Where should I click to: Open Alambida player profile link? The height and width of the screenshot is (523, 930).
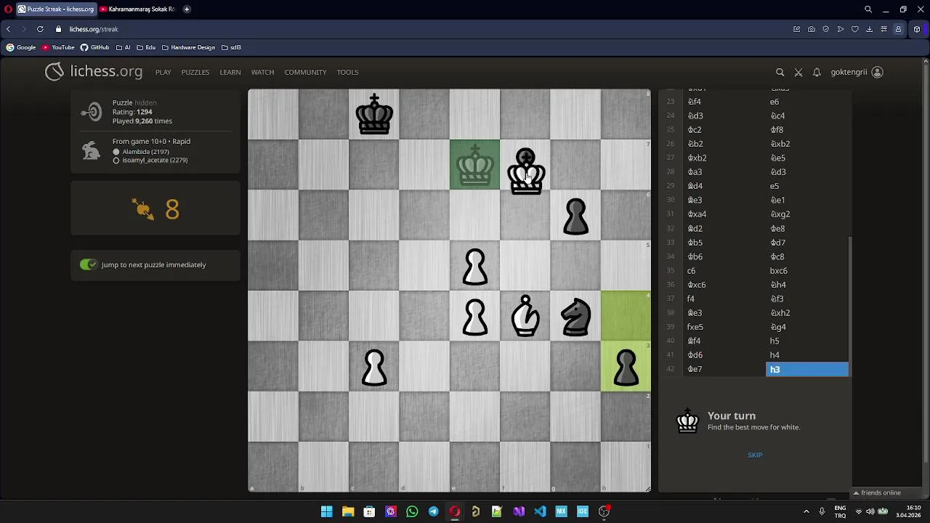[145, 152]
